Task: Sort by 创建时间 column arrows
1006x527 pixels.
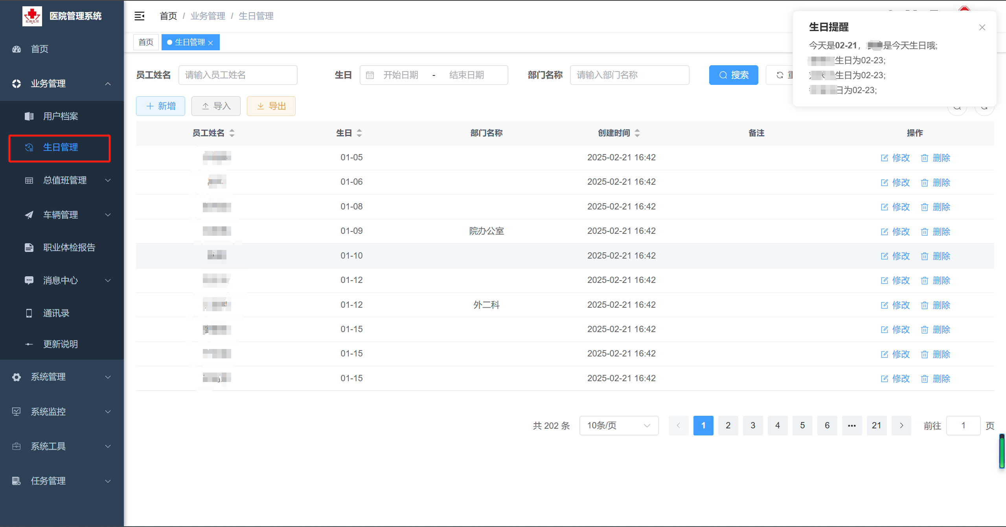Action: coord(637,133)
